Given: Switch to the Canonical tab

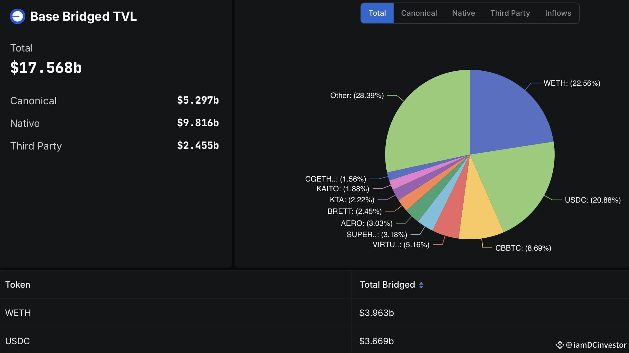Looking at the screenshot, I should 419,13.
